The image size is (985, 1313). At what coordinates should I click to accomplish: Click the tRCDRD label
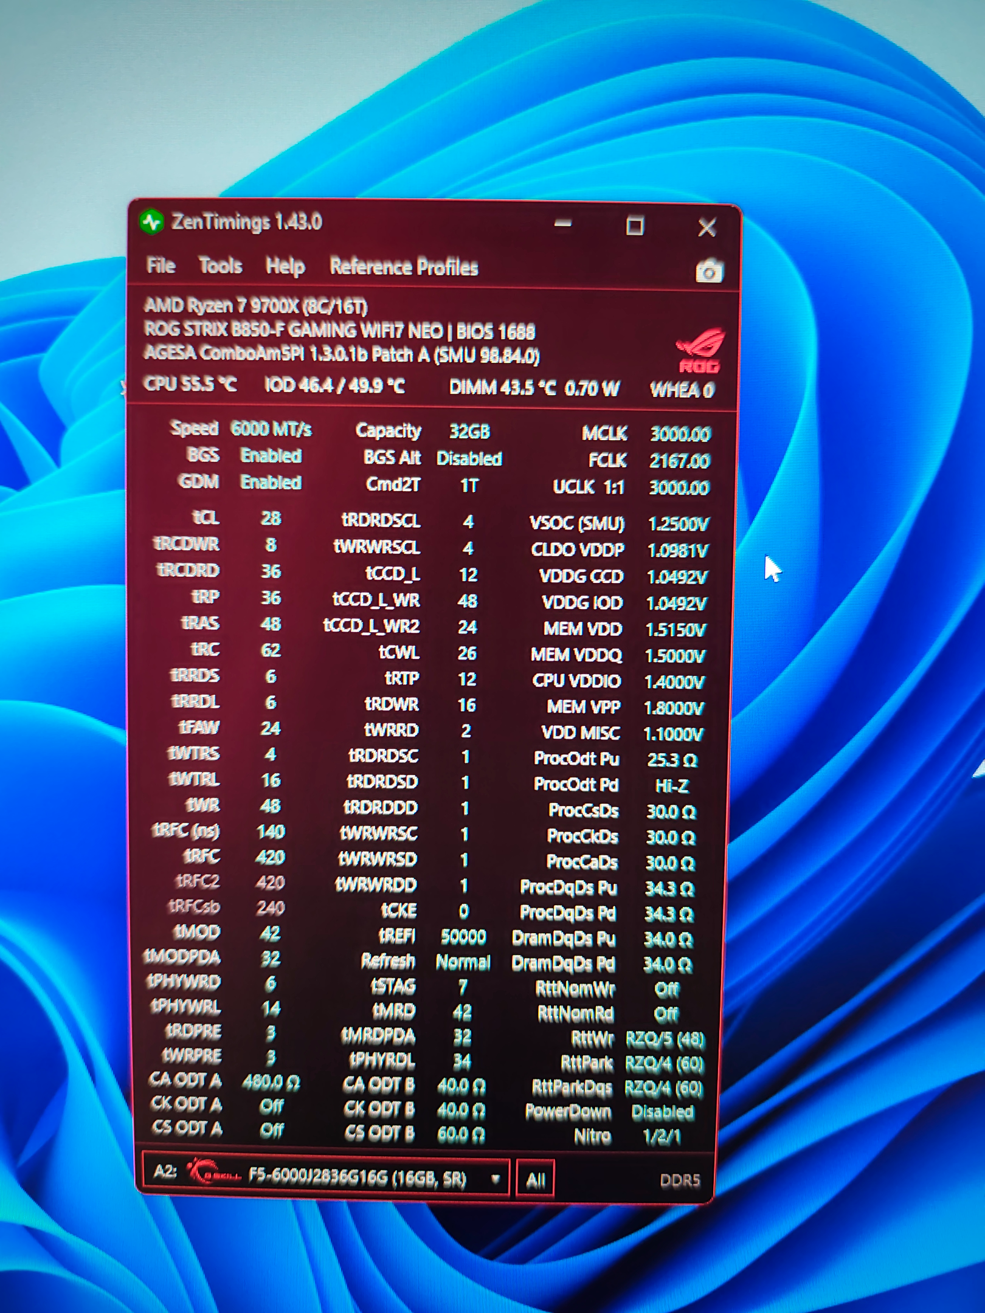(188, 570)
